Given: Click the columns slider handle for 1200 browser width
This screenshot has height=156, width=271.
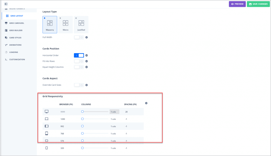Looking at the screenshot, I should (82, 119).
